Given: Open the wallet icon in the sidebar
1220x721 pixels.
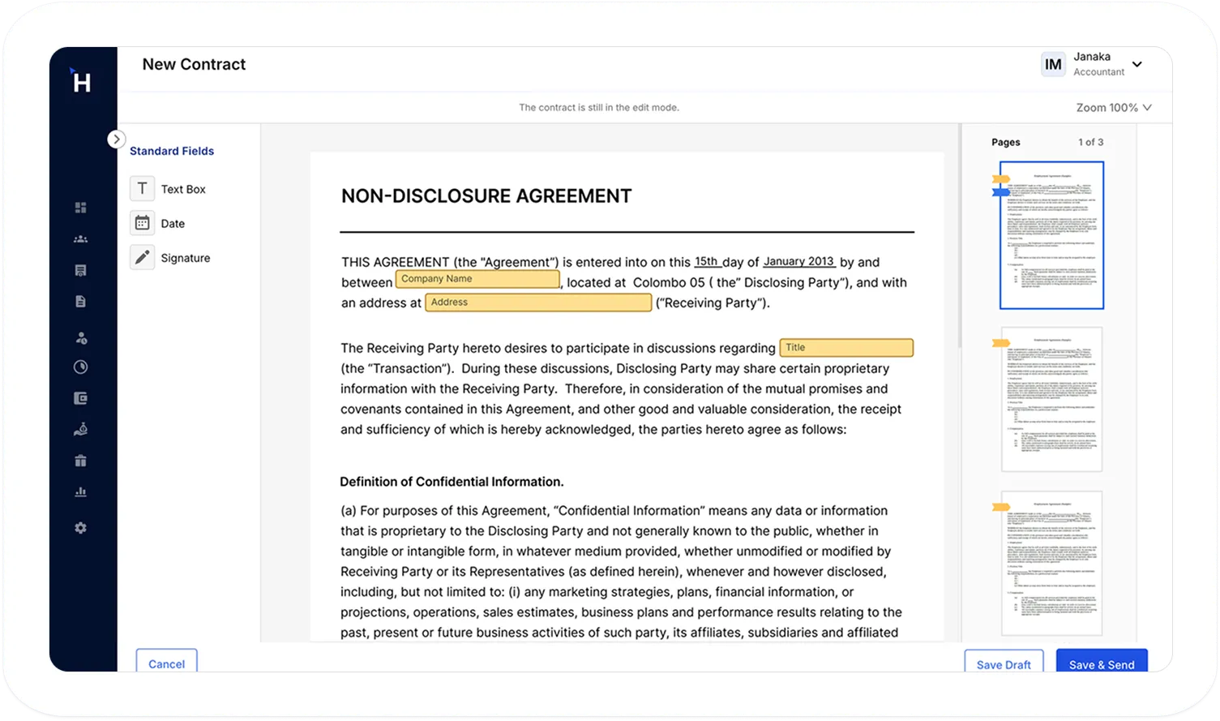Looking at the screenshot, I should (x=80, y=398).
